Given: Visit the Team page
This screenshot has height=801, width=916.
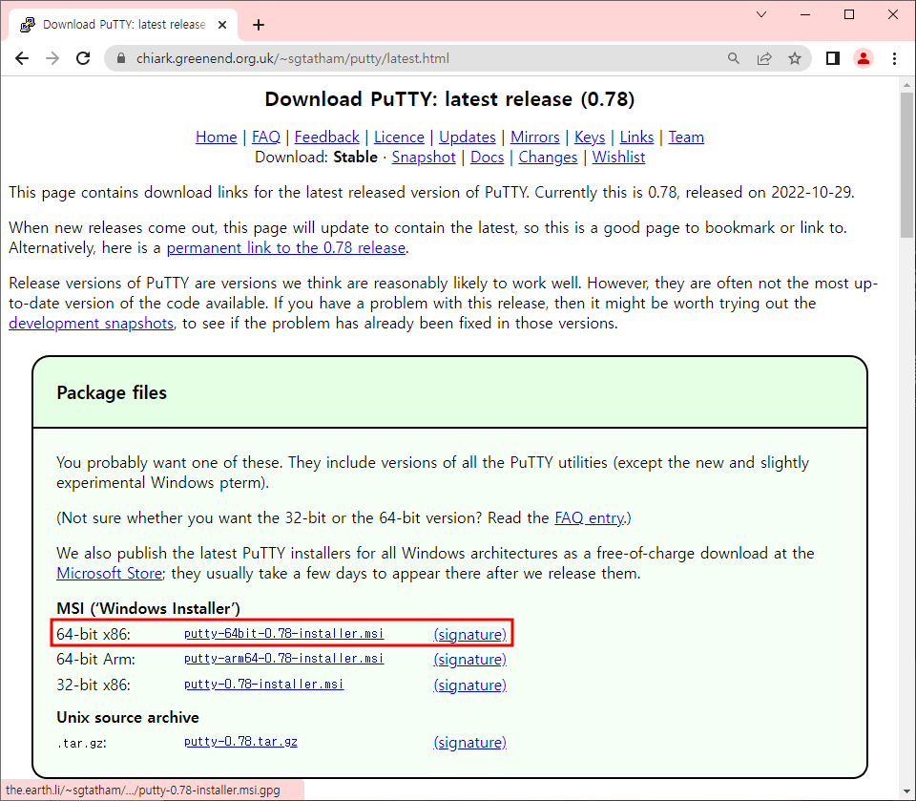Looking at the screenshot, I should coord(686,137).
